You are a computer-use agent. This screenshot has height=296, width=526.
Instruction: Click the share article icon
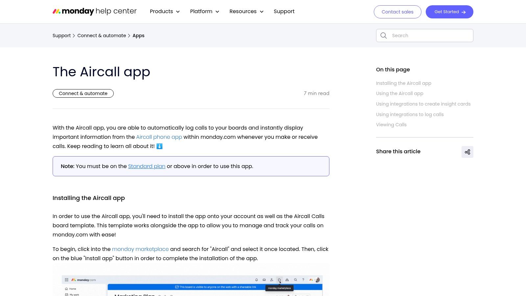[x=467, y=152]
